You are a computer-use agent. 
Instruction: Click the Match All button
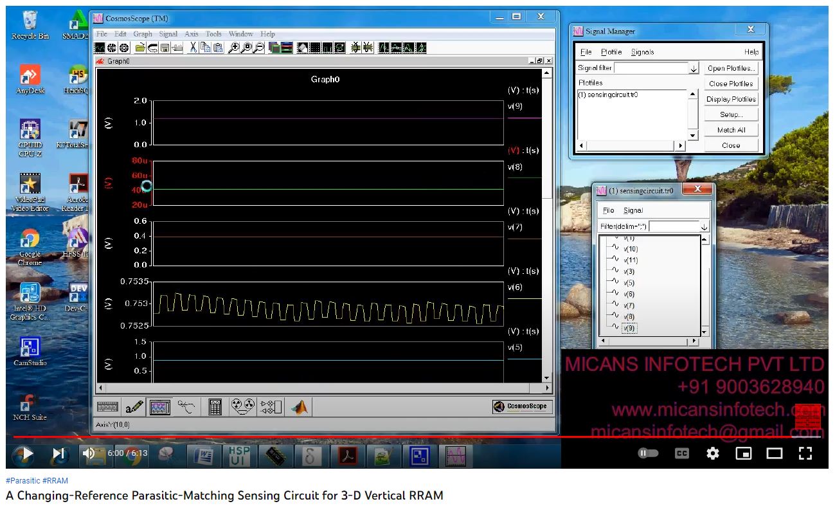(731, 130)
